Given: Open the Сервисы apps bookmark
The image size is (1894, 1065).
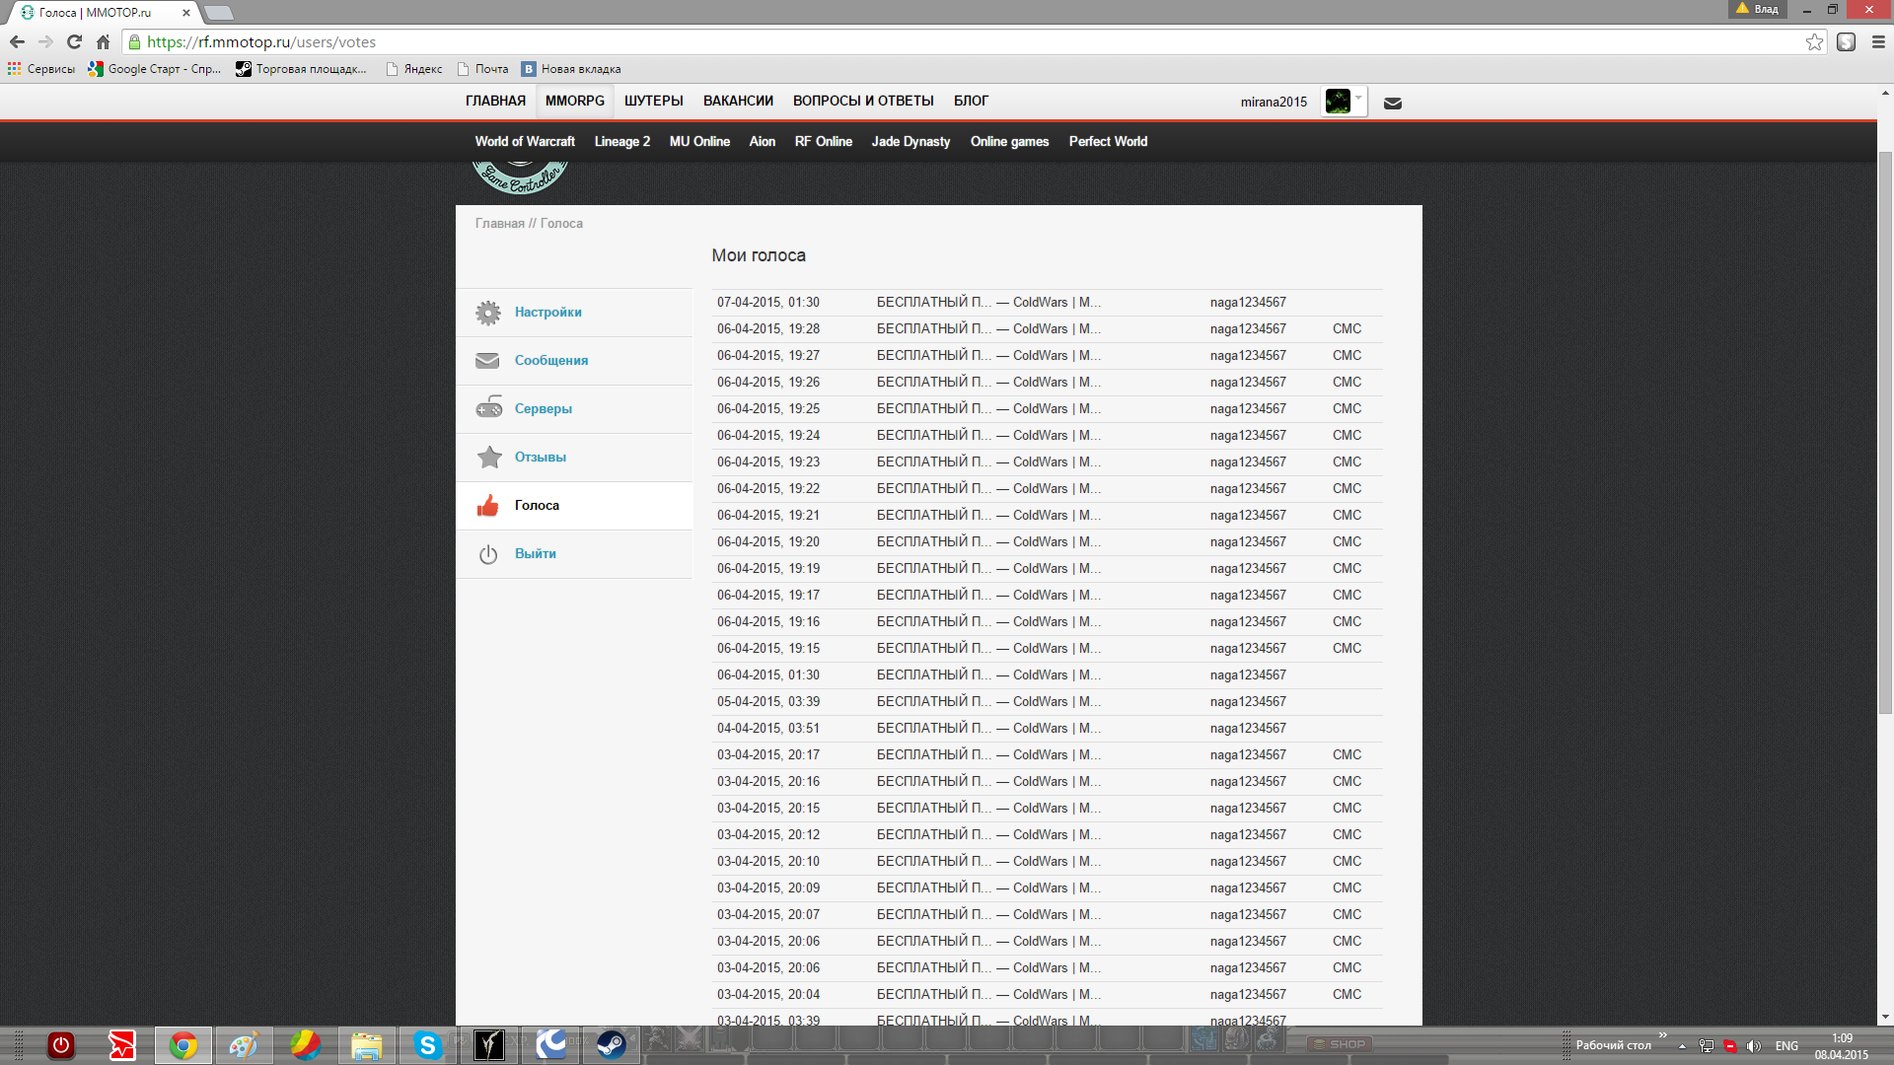Looking at the screenshot, I should [x=41, y=69].
